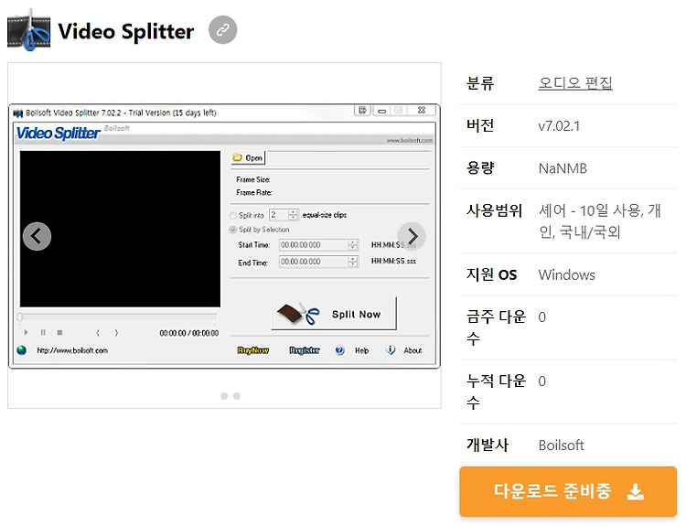Click next frame bracket button
Screen dimensions: 686x526
click(x=116, y=333)
